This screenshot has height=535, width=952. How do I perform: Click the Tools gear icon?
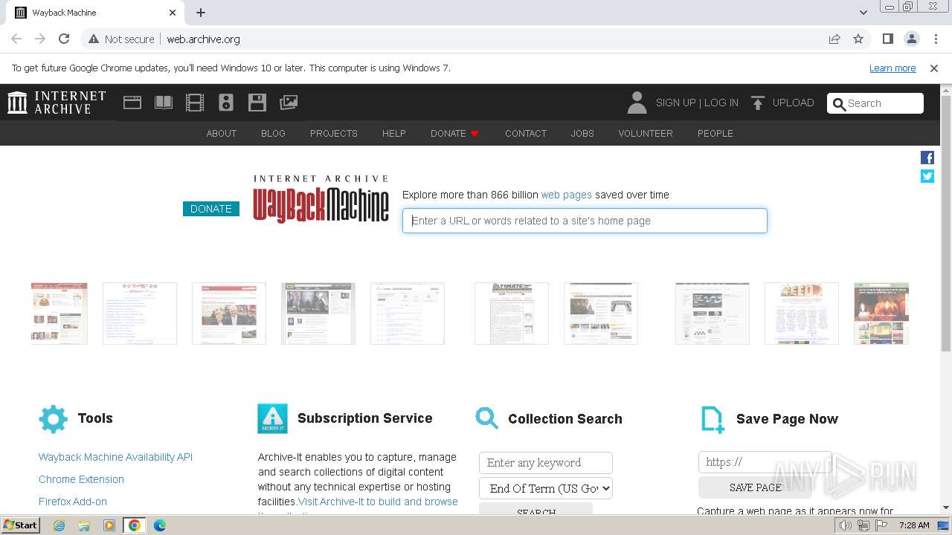click(53, 419)
